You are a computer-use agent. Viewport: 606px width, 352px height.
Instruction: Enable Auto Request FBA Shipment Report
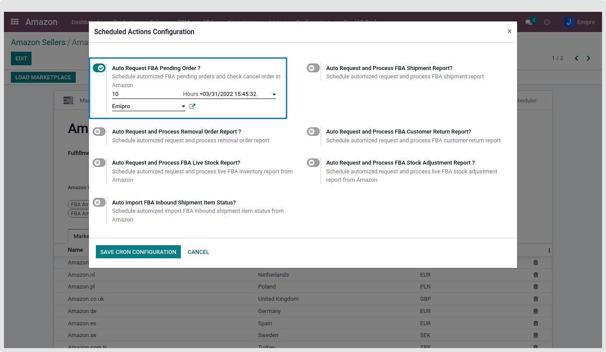313,68
